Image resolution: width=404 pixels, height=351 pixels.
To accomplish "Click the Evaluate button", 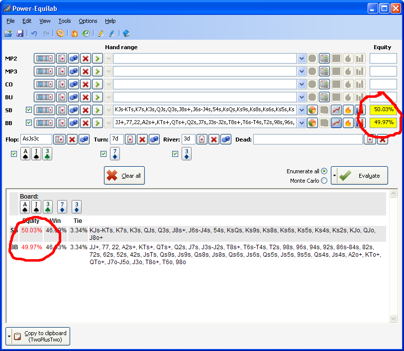I will click(x=362, y=176).
